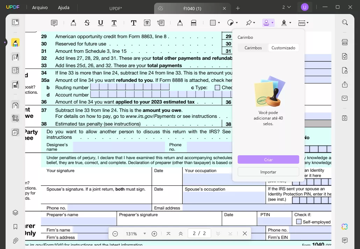
Task: Select the highlighter tool
Action: point(73,23)
